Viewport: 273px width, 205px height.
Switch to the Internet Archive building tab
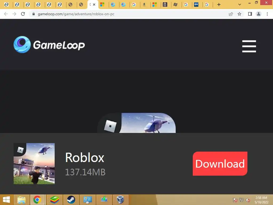pyautogui.click(x=165, y=5)
